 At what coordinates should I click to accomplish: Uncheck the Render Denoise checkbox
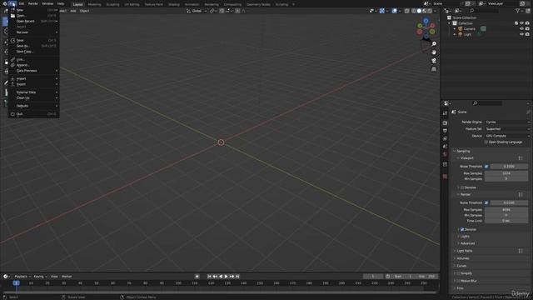pos(462,230)
